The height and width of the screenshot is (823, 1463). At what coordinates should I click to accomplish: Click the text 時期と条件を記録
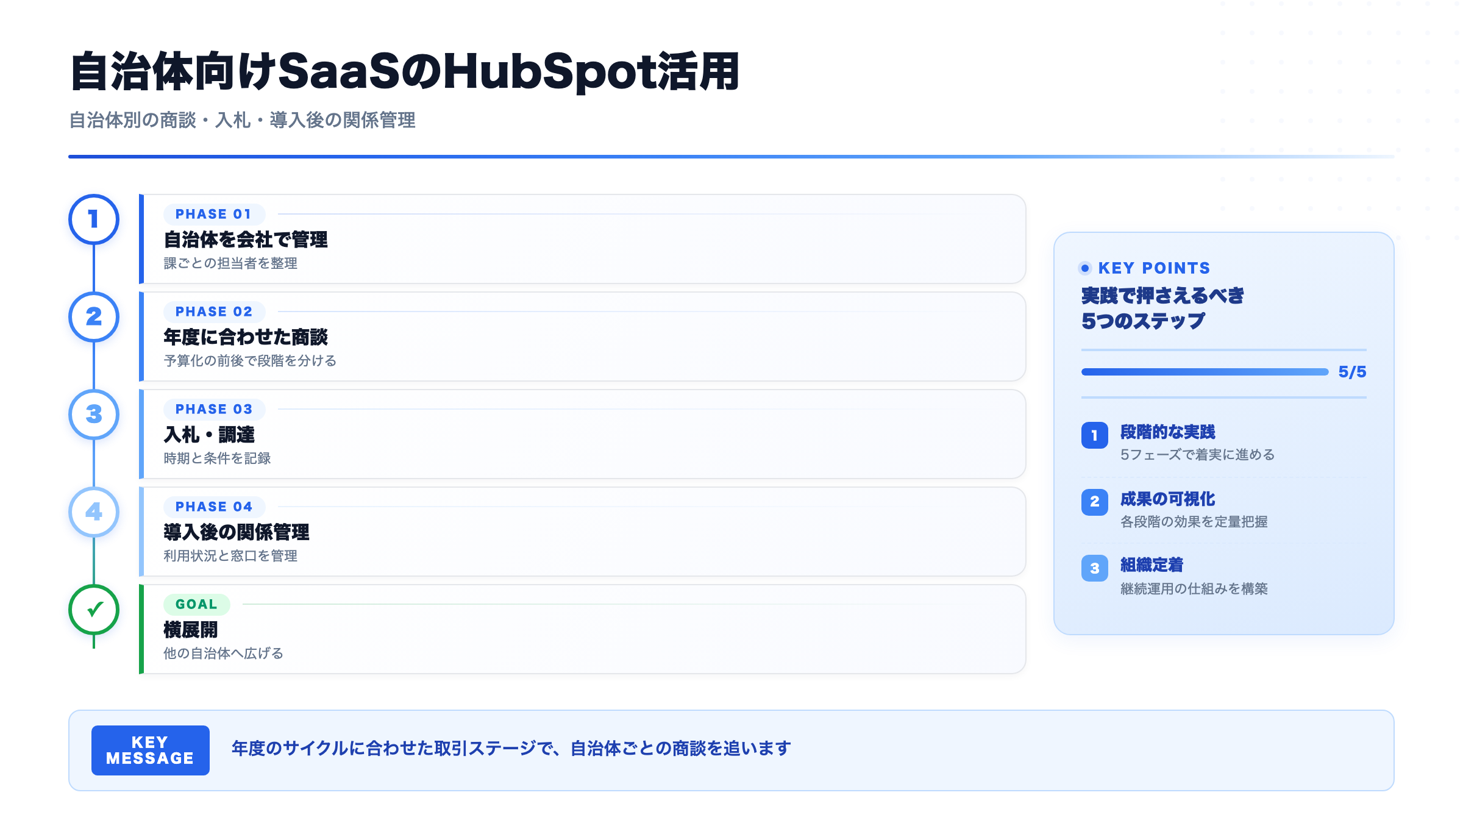click(217, 458)
